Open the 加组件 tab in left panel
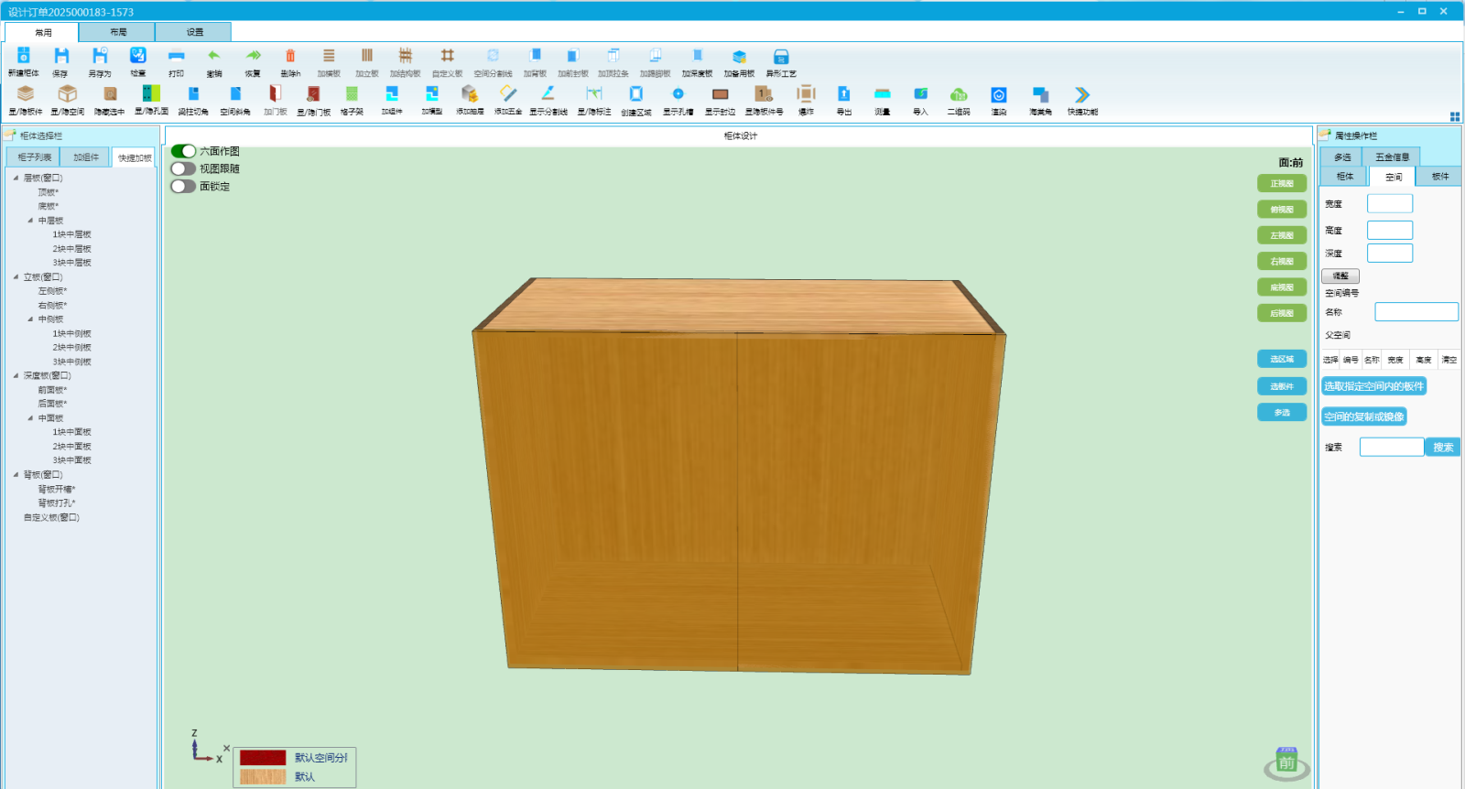The image size is (1465, 789). pos(86,157)
